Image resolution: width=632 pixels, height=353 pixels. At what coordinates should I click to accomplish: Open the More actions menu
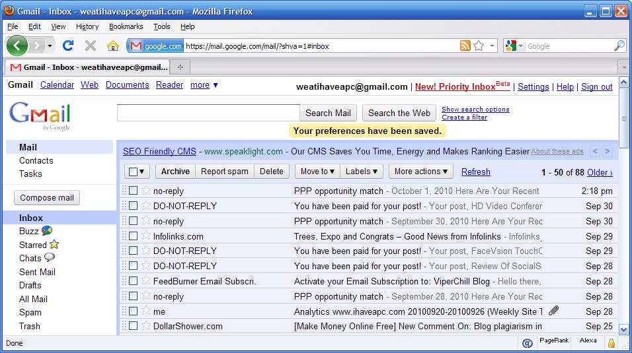(x=421, y=172)
